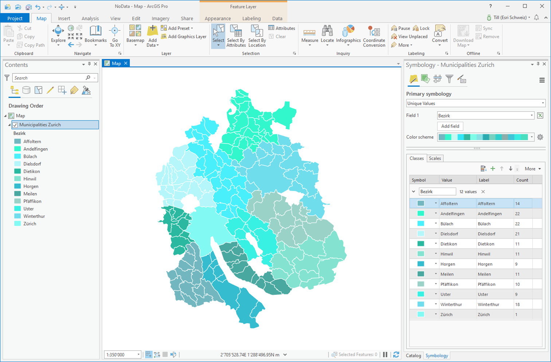Toggle Municipalities Zurich layer visibility
The image size is (551, 362).
coord(15,125)
